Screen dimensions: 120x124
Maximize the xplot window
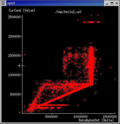[x=112, y=3]
